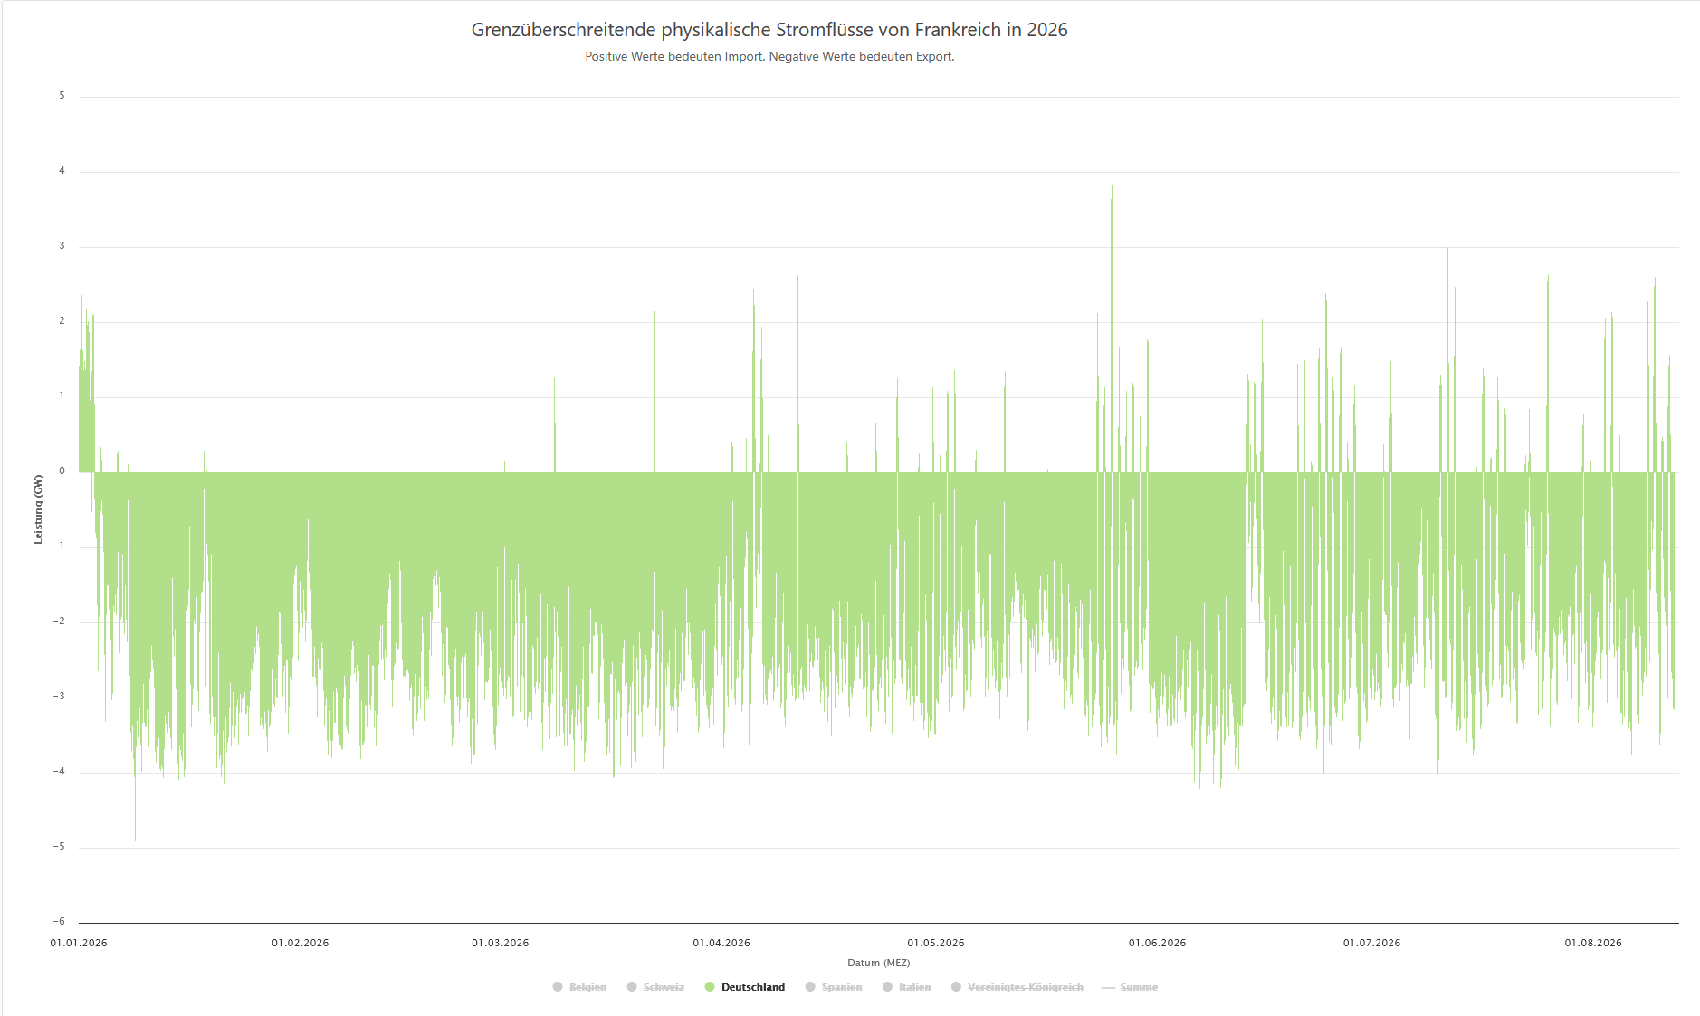Click the green Deutschland legend dot
Screen dimensions: 1700x1016
click(710, 987)
